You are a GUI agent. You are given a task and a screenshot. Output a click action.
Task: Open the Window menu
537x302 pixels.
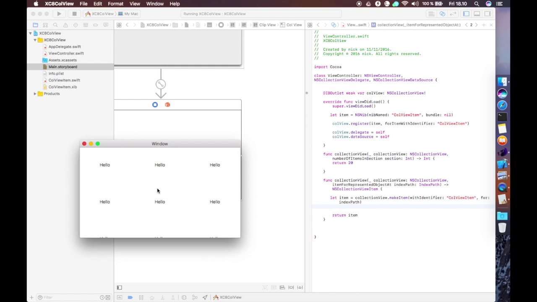[155, 4]
